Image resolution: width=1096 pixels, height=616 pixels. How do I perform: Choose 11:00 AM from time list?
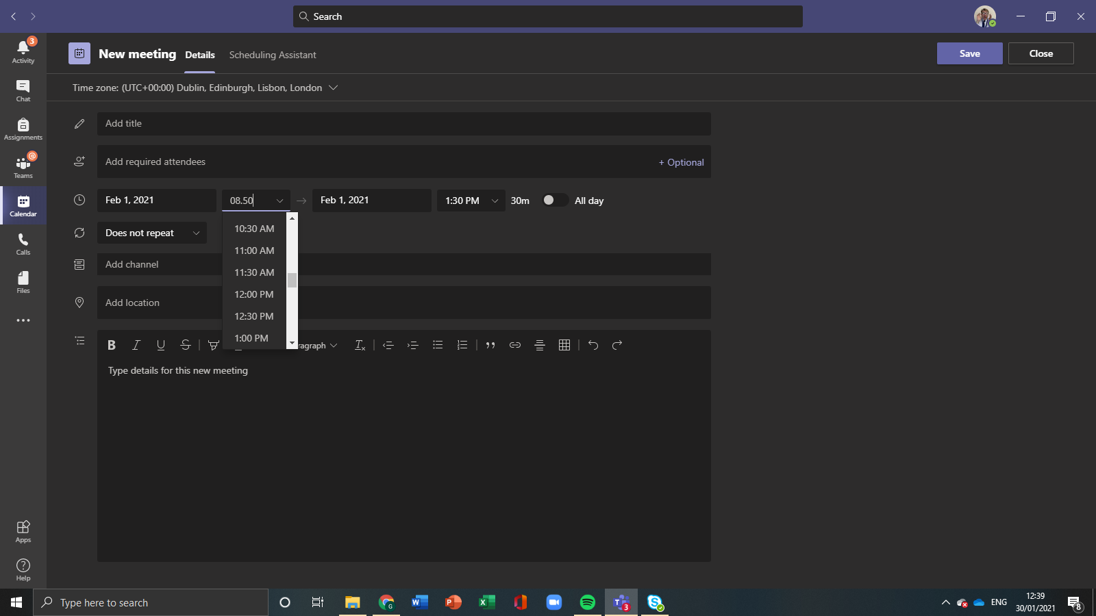coord(255,251)
